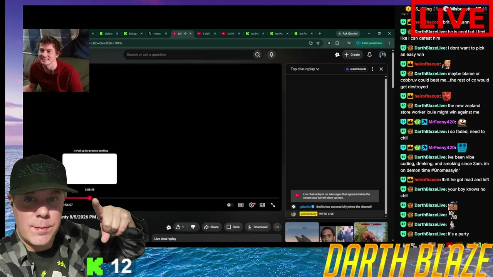The image size is (493, 277).
Task: Save the video to a playlist
Action: point(233,227)
